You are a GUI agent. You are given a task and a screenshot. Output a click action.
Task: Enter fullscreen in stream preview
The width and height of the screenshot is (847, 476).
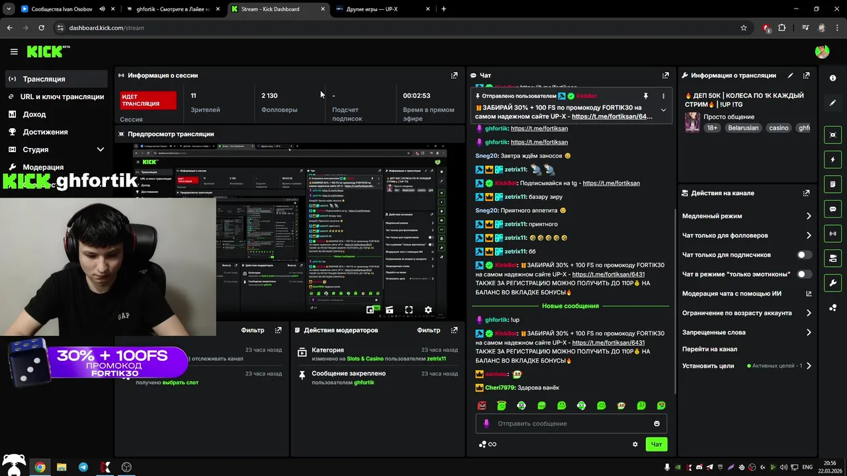tap(409, 310)
